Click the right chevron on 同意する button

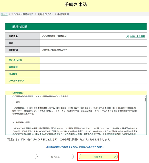coord(115,157)
